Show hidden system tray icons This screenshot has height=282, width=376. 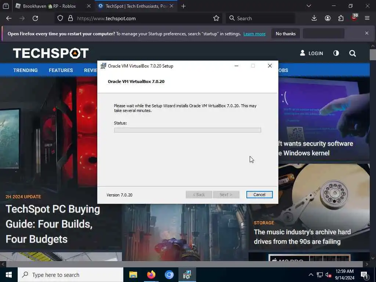[x=311, y=275]
